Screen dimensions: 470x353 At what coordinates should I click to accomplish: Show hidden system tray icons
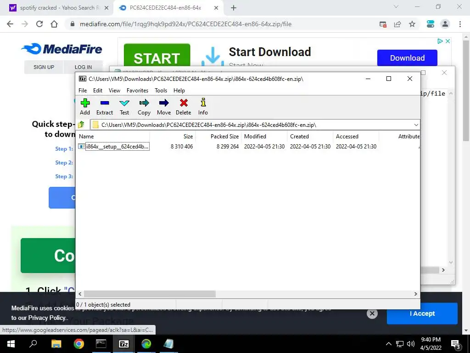388,344
